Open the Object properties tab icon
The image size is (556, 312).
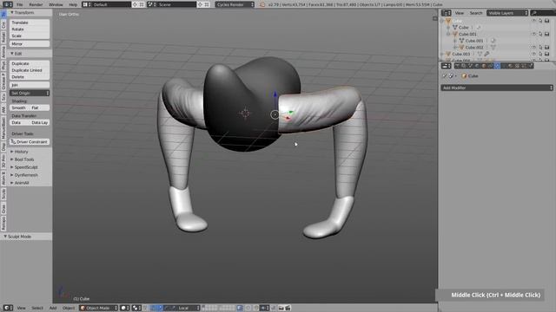coord(484,66)
